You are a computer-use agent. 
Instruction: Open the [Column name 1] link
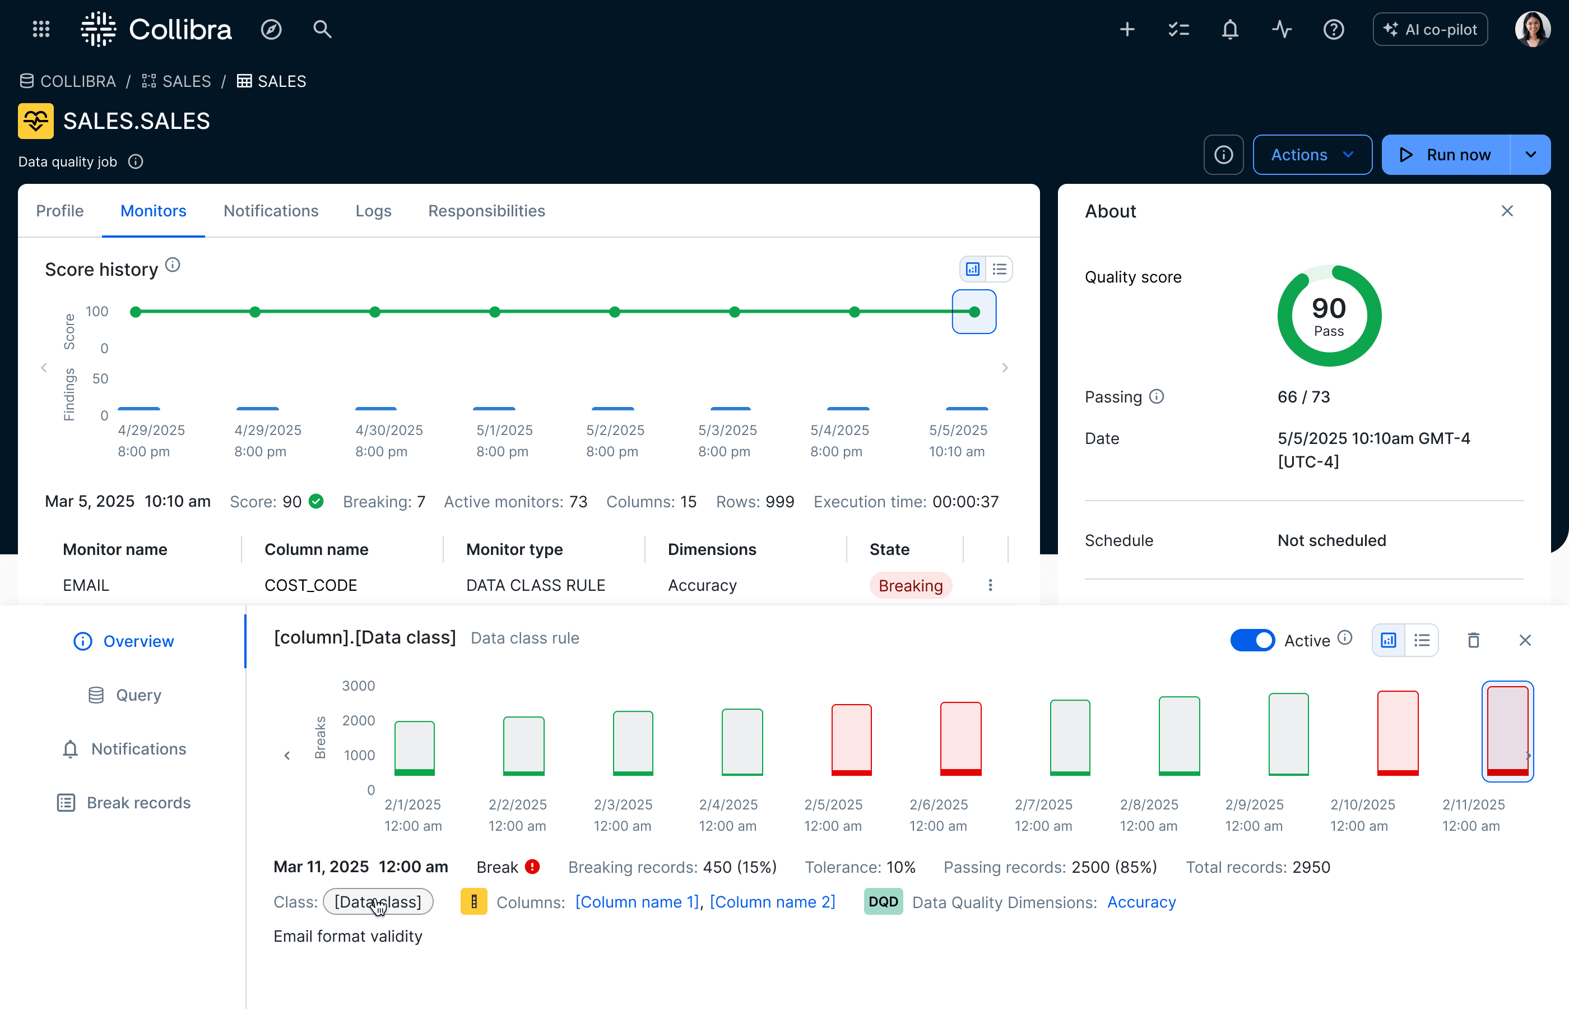[637, 901]
